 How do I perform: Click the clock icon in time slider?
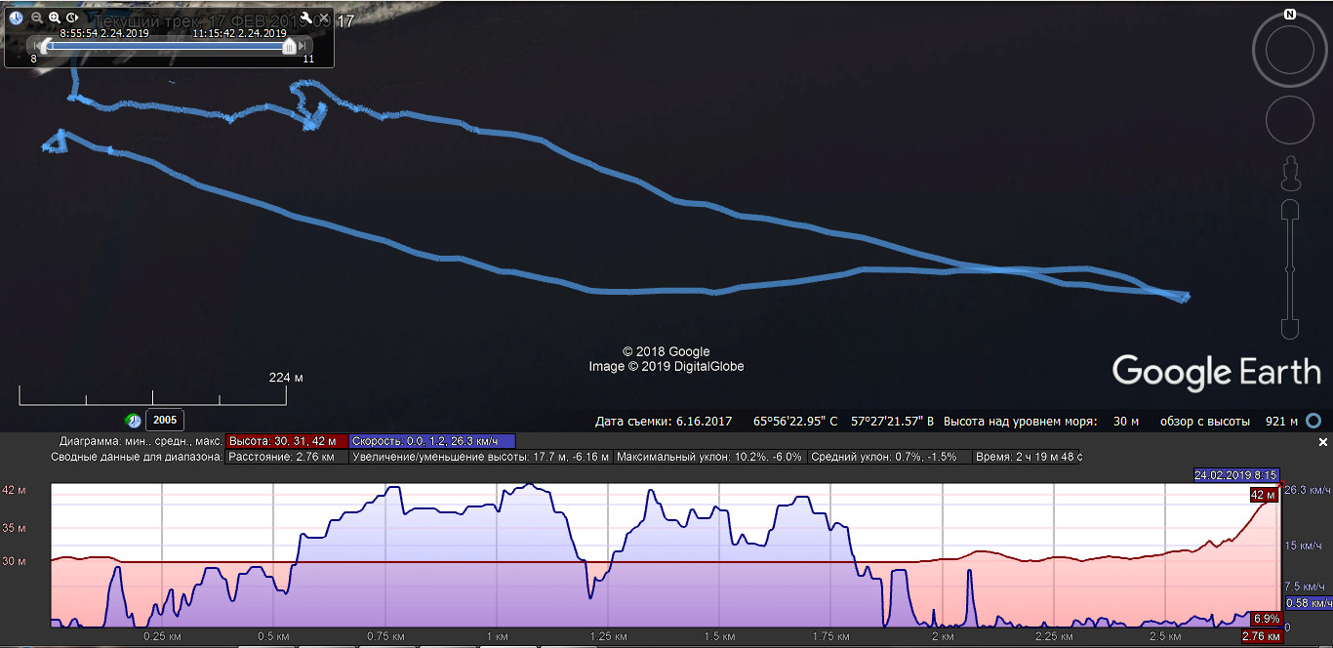(17, 18)
